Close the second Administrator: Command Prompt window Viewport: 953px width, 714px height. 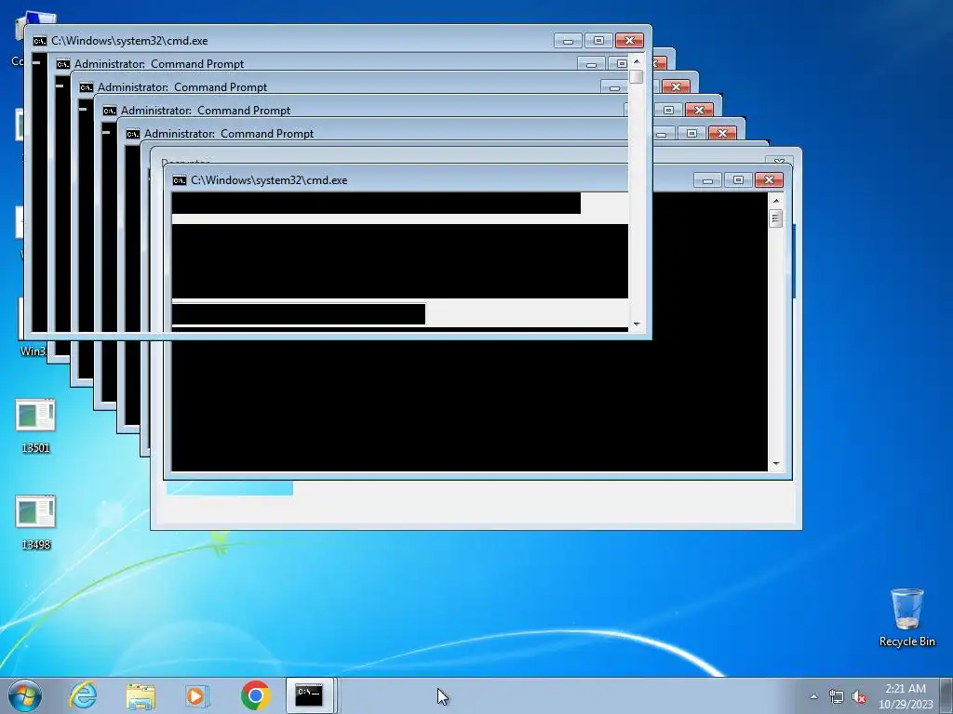(x=676, y=86)
